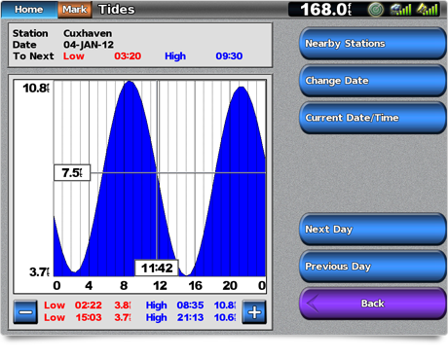Click the back arrow icon
Viewport: 448px width, 360px height.
pyautogui.click(x=314, y=304)
